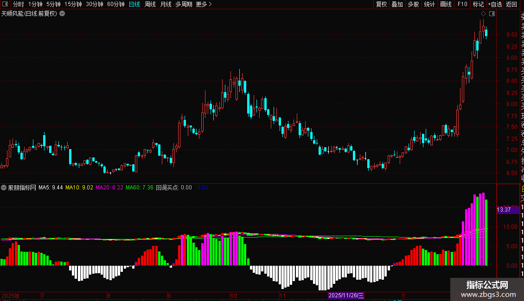Click the diamond icon above the chart

coord(483,14)
